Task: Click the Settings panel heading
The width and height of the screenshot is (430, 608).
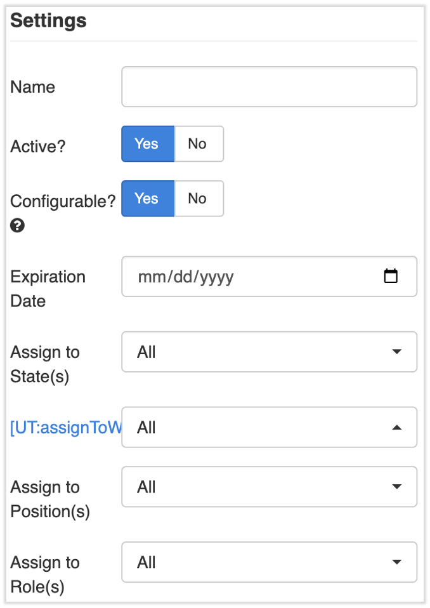Action: pyautogui.click(x=48, y=21)
